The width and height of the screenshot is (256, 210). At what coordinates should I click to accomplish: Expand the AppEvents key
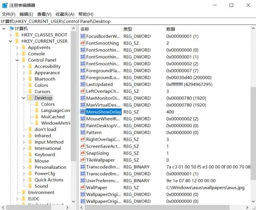17,48
